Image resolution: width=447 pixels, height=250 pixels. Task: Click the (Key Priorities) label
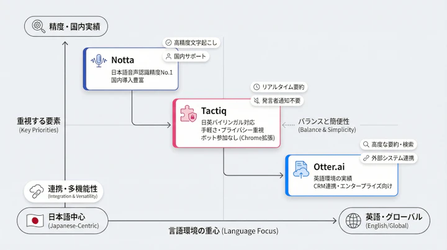click(38, 130)
